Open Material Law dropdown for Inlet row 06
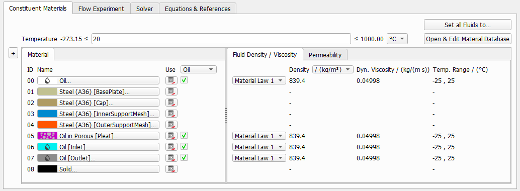 (259, 147)
